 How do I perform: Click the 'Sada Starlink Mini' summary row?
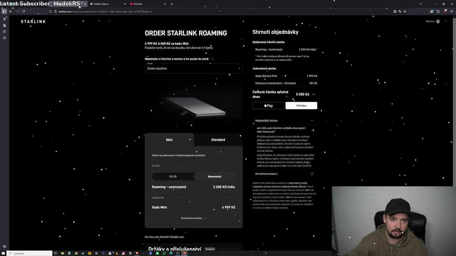click(286, 76)
